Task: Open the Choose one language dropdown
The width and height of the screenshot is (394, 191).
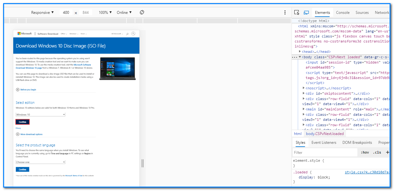Action: [x=40, y=162]
